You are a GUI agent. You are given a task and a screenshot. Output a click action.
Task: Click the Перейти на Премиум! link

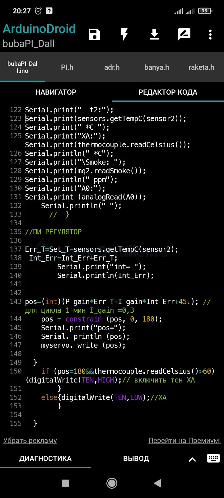pyautogui.click(x=184, y=440)
